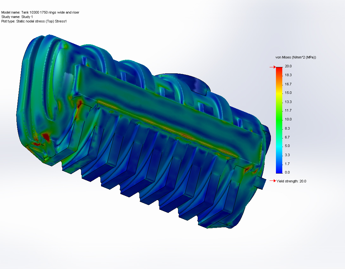Select the 'von Mises (N/mm^2 (MPa))' legend title

295,57
